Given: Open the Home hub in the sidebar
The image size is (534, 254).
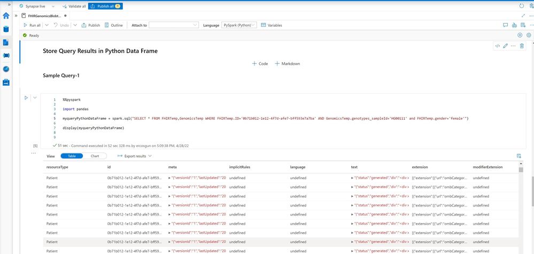Looking at the screenshot, I should (x=6, y=16).
